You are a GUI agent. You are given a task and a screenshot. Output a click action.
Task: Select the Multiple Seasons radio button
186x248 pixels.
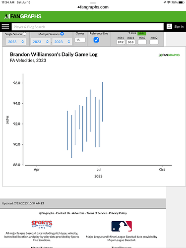[62, 34]
